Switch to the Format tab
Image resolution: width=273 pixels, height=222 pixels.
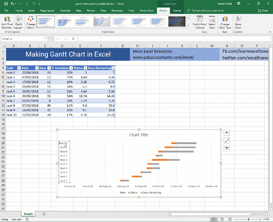click(x=177, y=11)
